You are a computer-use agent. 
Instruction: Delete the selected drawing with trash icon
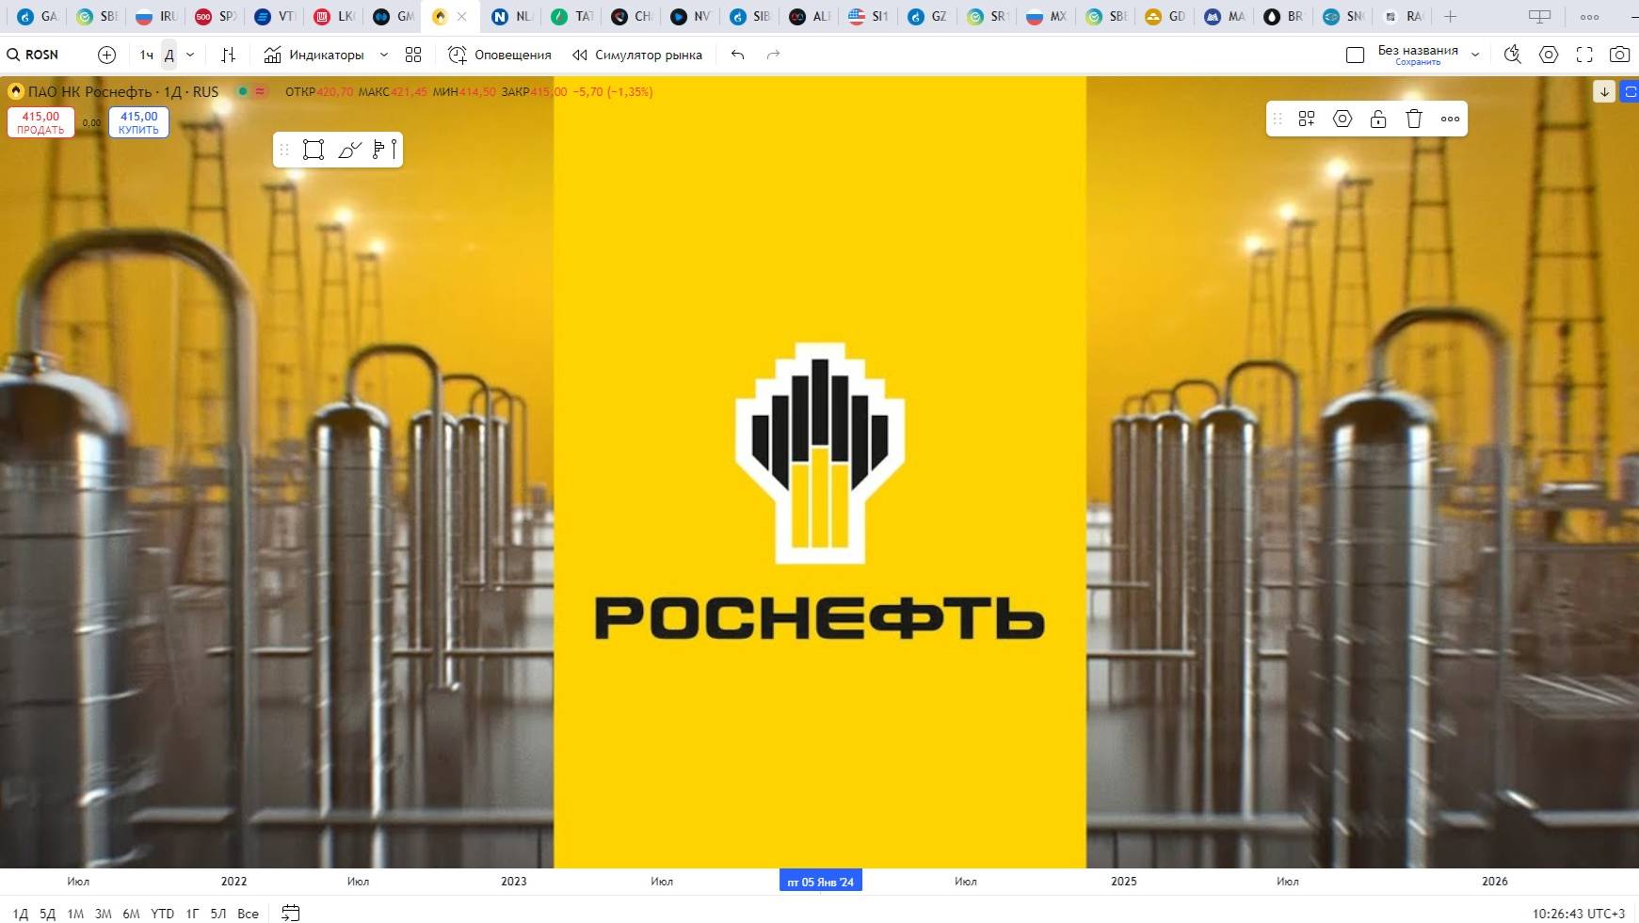click(x=1414, y=119)
